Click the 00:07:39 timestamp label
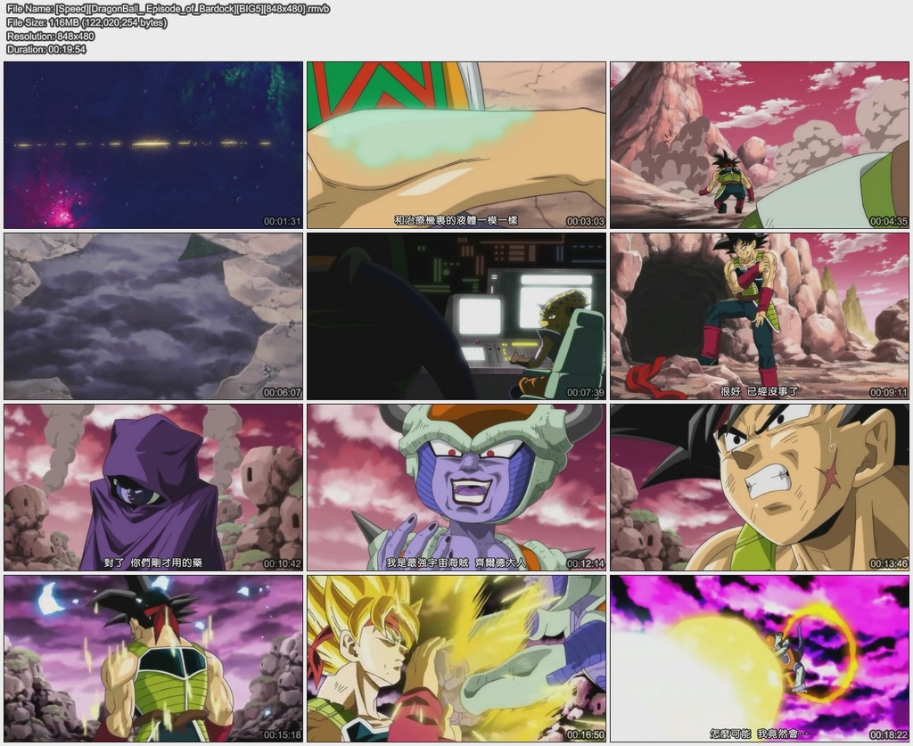Viewport: 913px width, 746px height. click(x=585, y=392)
